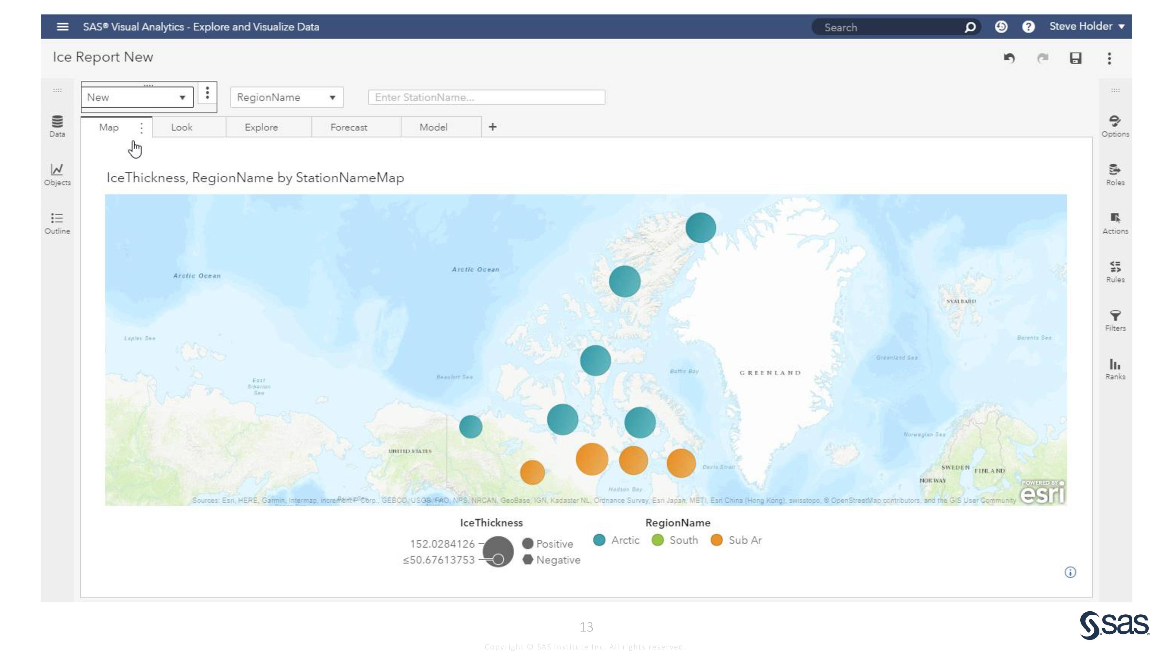Click the Ice Report New title

[103, 57]
